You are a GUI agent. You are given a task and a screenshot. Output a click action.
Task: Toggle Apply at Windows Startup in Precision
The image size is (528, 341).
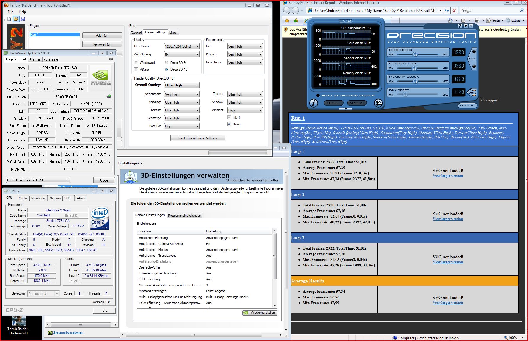click(x=318, y=96)
